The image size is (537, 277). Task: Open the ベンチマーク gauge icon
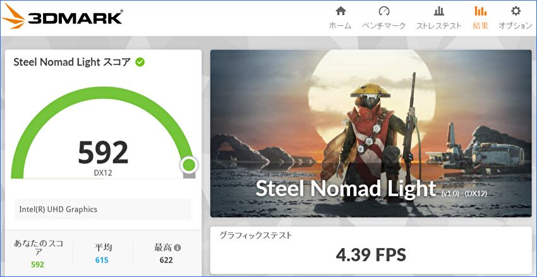384,11
